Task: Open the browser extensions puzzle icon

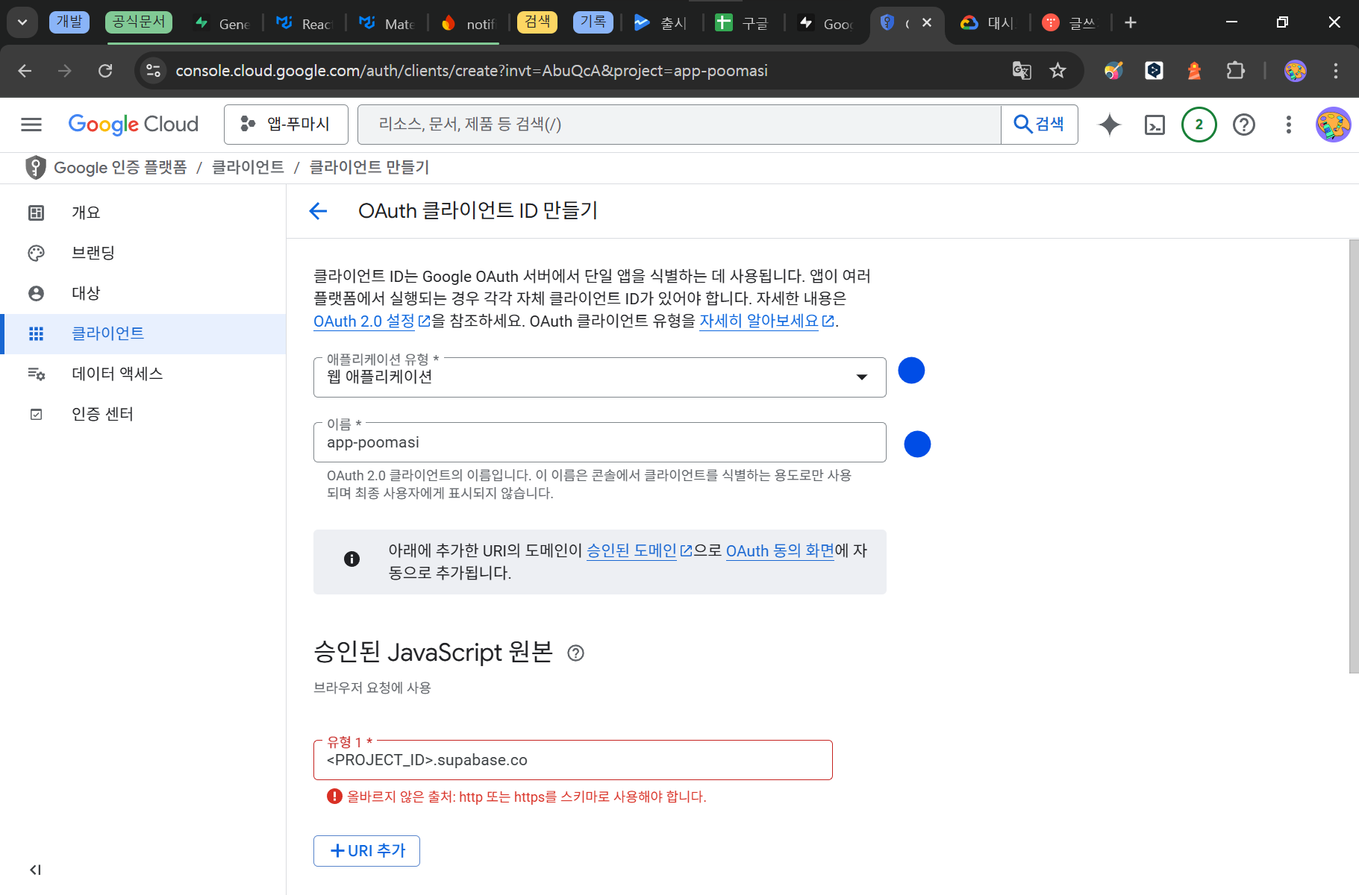Action: click(1235, 71)
